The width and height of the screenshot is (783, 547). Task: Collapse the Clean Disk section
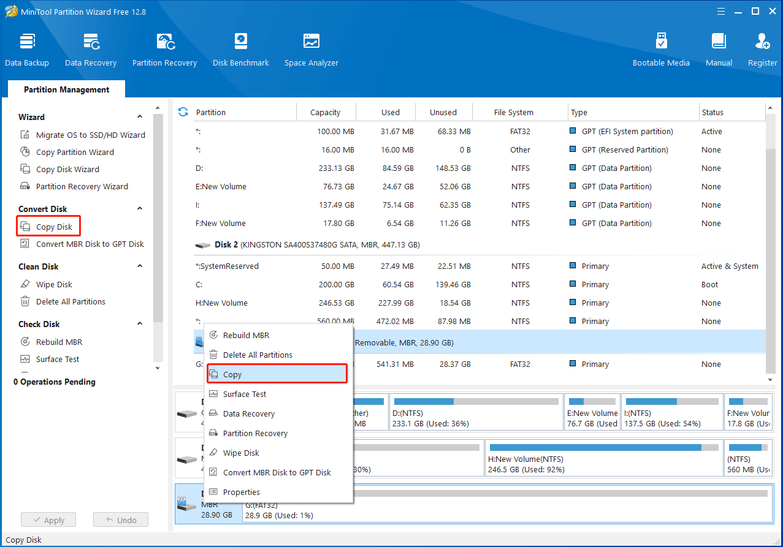tap(140, 266)
